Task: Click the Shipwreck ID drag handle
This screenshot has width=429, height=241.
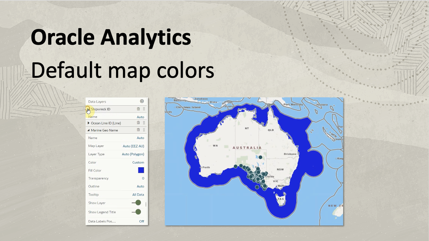Action: [x=144, y=109]
